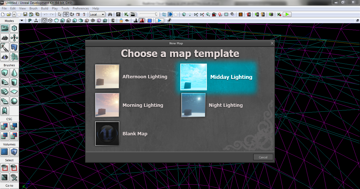Cancel the New Map dialog
The height and width of the screenshot is (189, 360).
click(x=263, y=157)
